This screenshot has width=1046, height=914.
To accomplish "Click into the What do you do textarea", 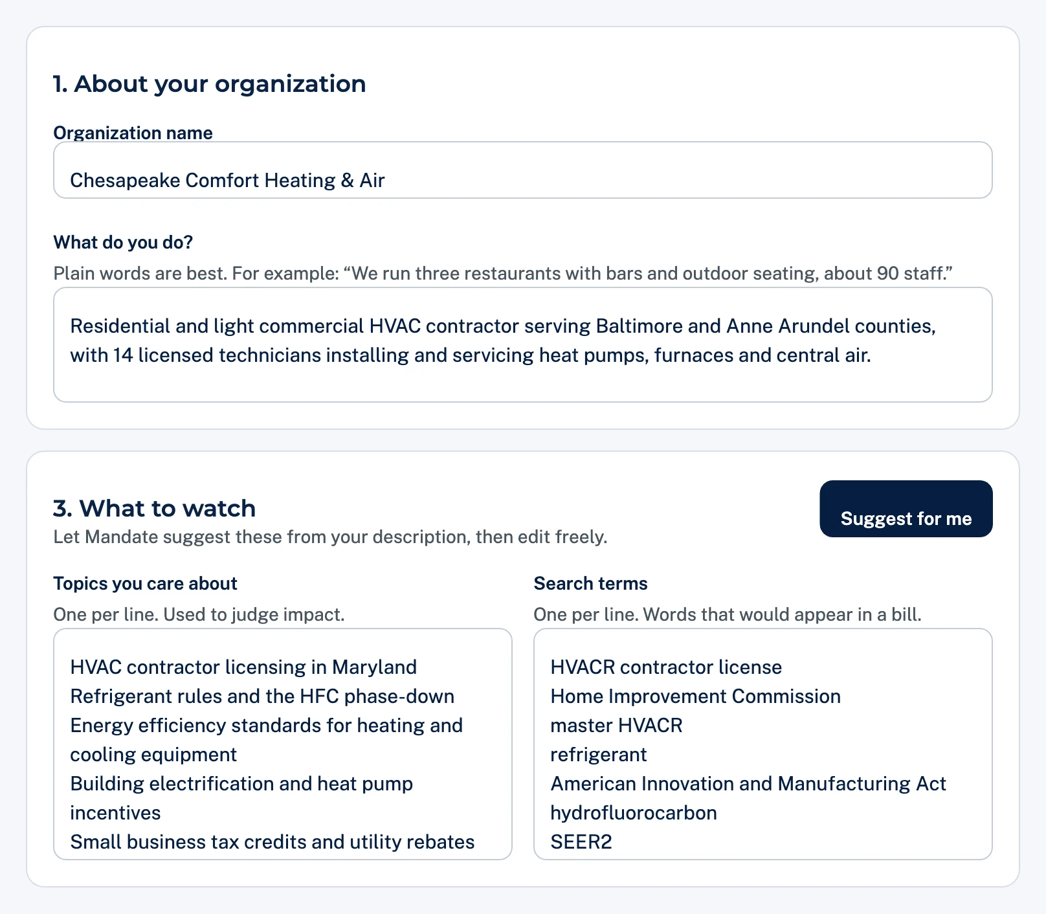I will pyautogui.click(x=522, y=345).
